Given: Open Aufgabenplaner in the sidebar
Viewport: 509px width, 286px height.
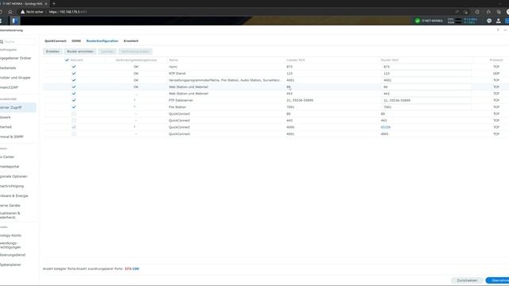Looking at the screenshot, I should click(10, 265).
